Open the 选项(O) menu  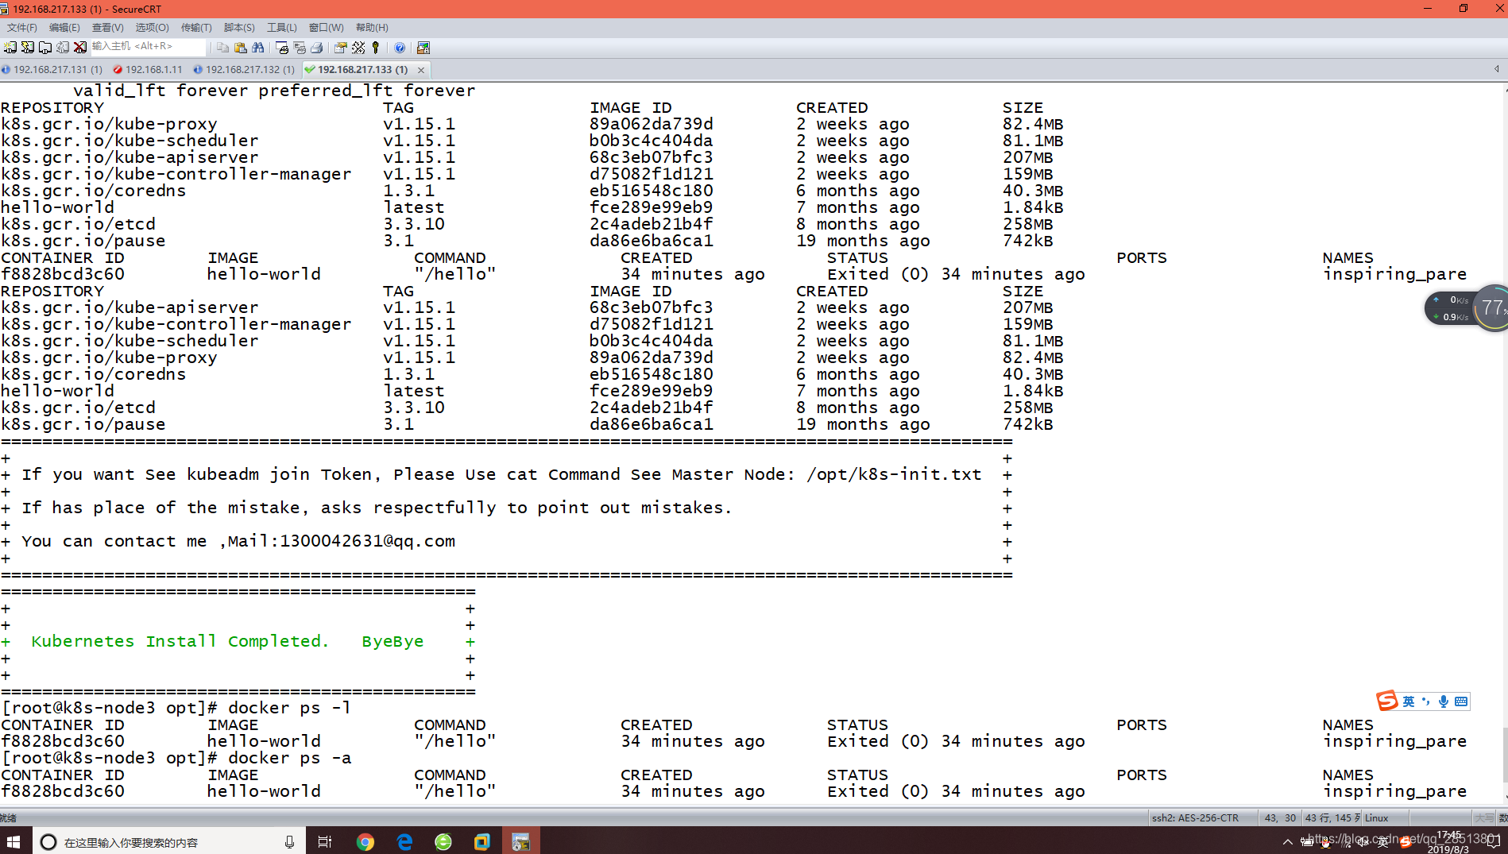coord(152,28)
